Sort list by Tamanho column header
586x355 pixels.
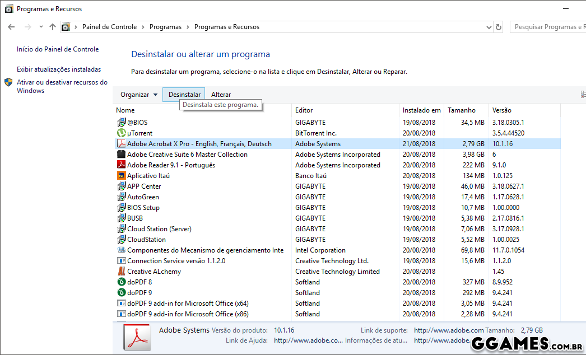tap(461, 110)
